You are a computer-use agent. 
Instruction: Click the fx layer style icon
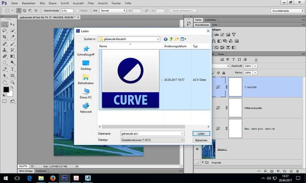pyautogui.click(x=265, y=172)
